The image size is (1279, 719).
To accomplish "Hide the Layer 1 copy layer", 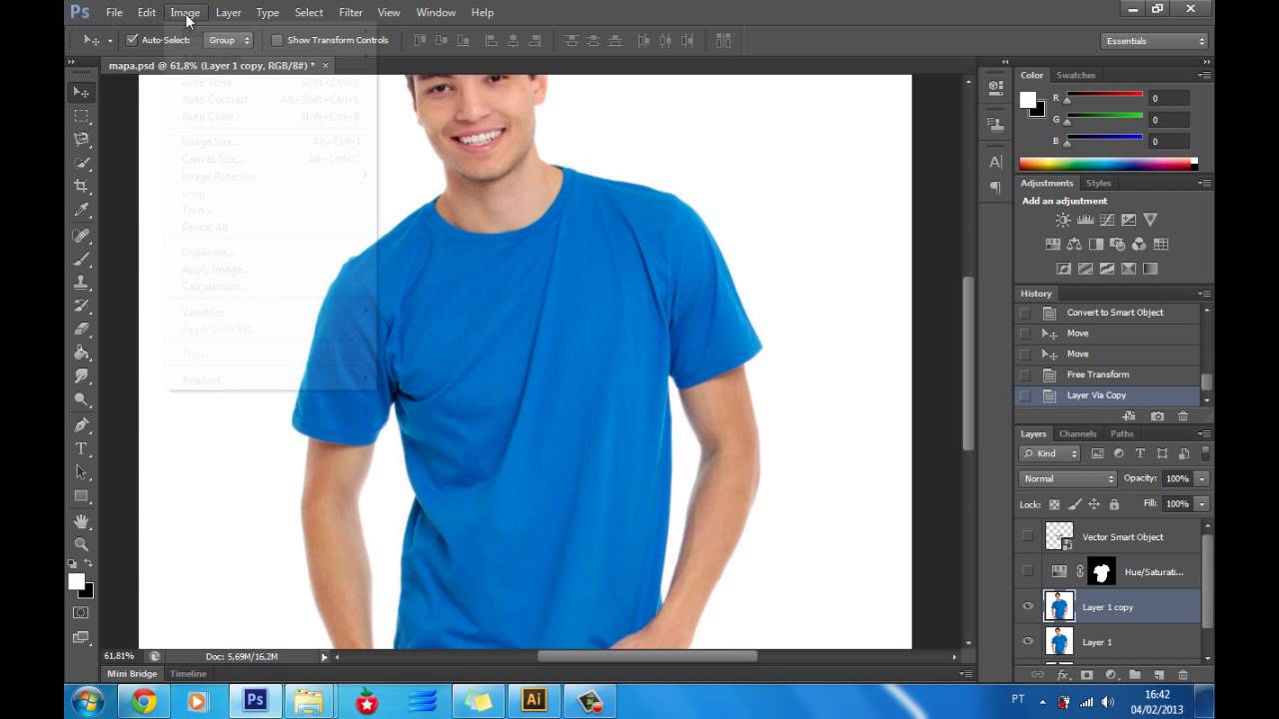I will (x=1027, y=606).
